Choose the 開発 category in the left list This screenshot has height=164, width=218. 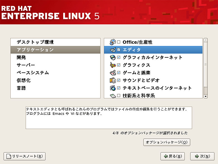(x=21, y=57)
